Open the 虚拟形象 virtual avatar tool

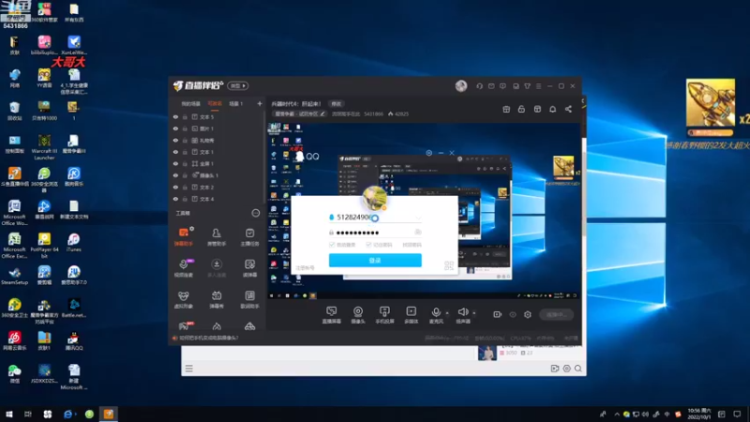click(x=184, y=299)
